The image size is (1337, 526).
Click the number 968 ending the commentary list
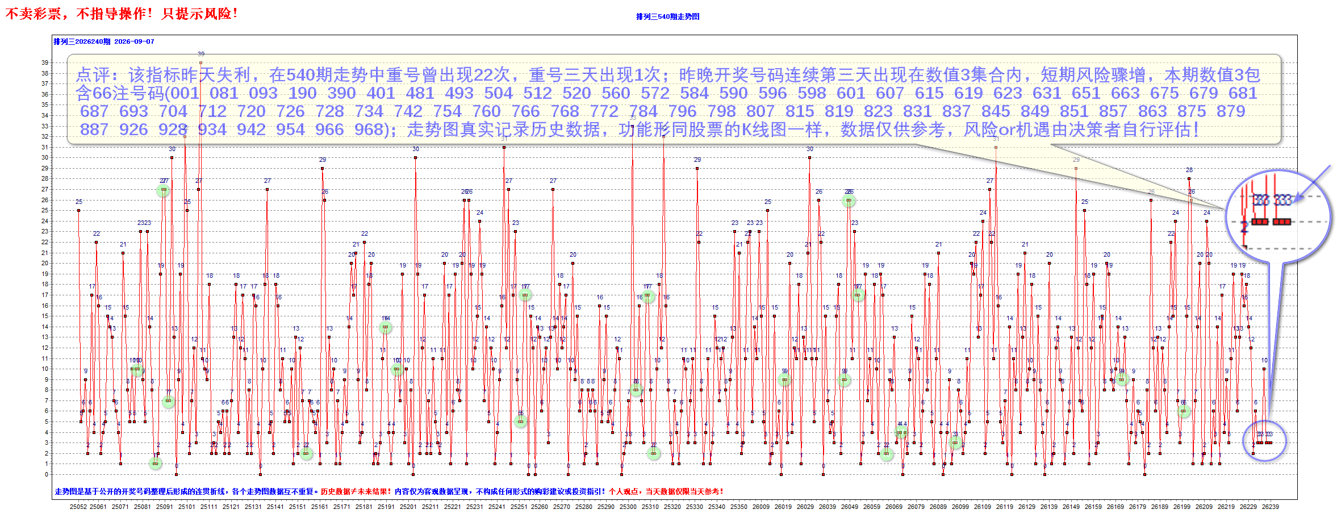pyautogui.click(x=369, y=130)
